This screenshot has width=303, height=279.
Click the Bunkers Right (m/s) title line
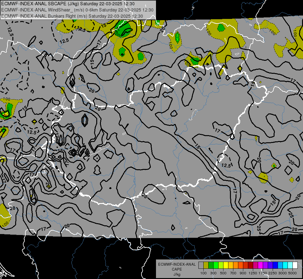[x=72, y=16]
